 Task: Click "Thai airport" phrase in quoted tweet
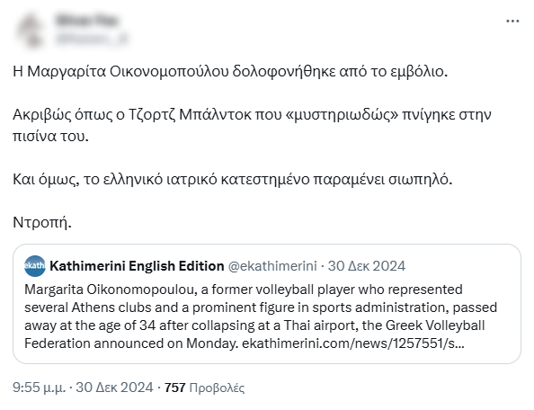321,325
